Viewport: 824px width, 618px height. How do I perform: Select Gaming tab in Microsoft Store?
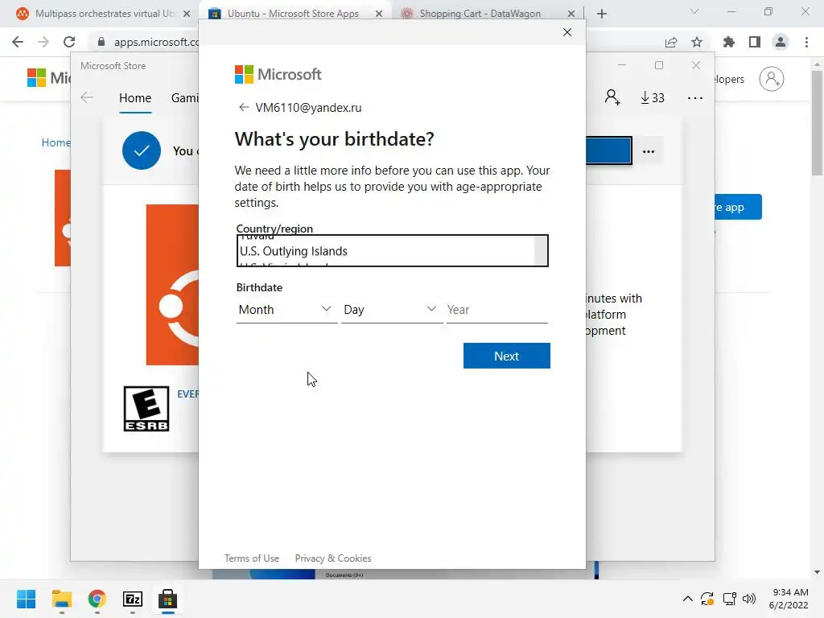coord(184,97)
